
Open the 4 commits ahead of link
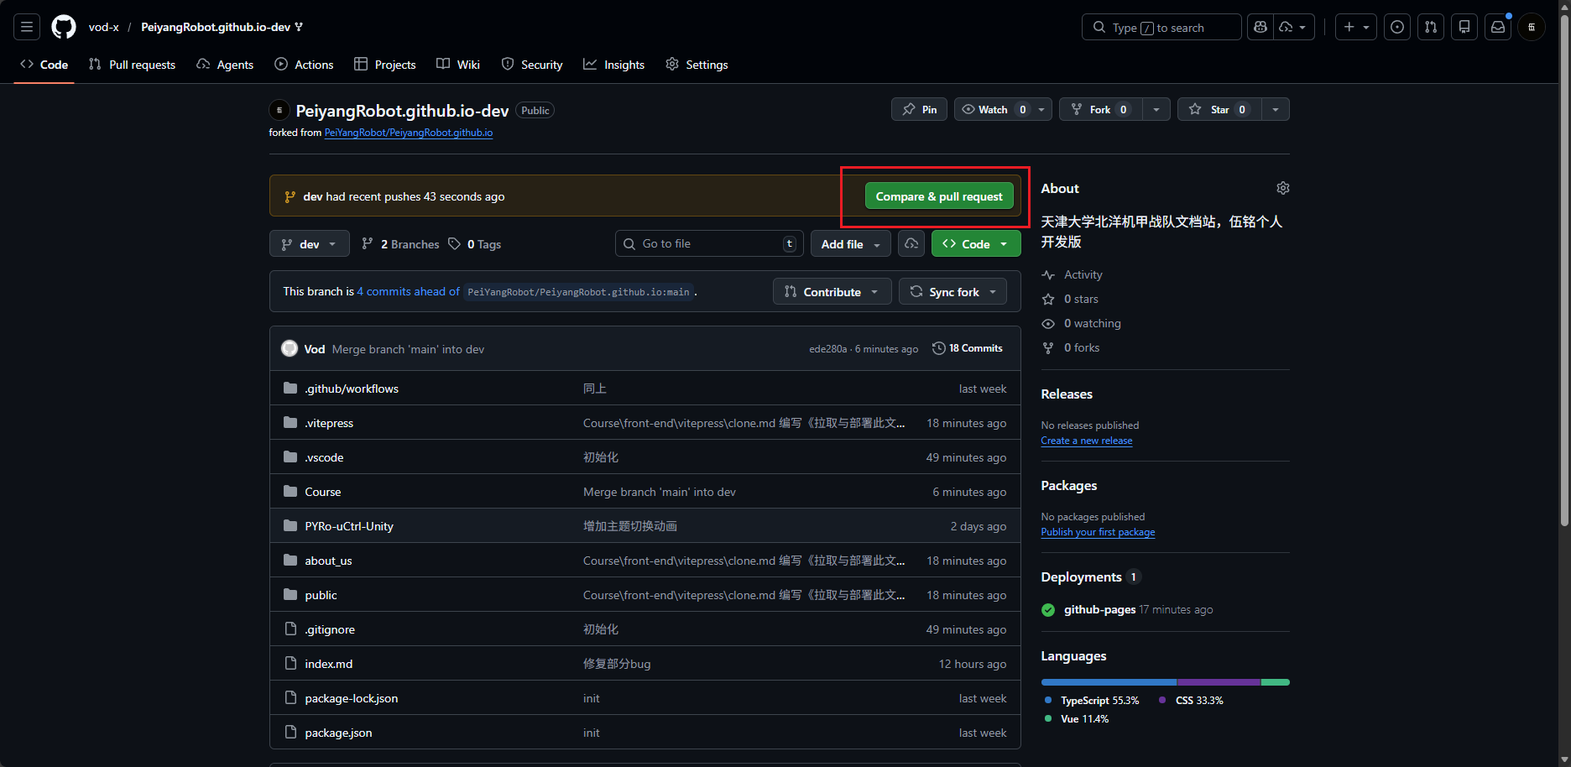(x=408, y=291)
